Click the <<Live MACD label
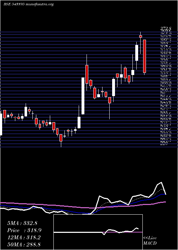 coord(150,241)
